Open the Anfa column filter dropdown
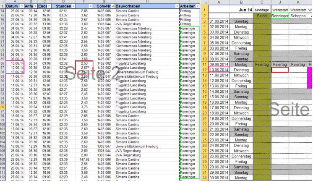This screenshot has height=191, width=313. 35,6
